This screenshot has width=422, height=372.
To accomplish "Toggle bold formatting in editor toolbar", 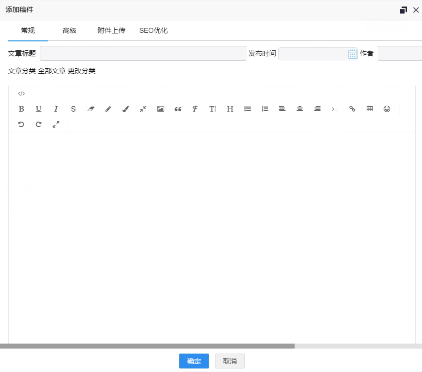I will [21, 109].
